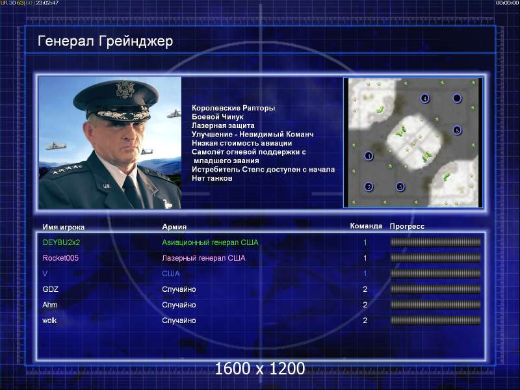
Task: Select player name Ahm
Action: pos(50,305)
